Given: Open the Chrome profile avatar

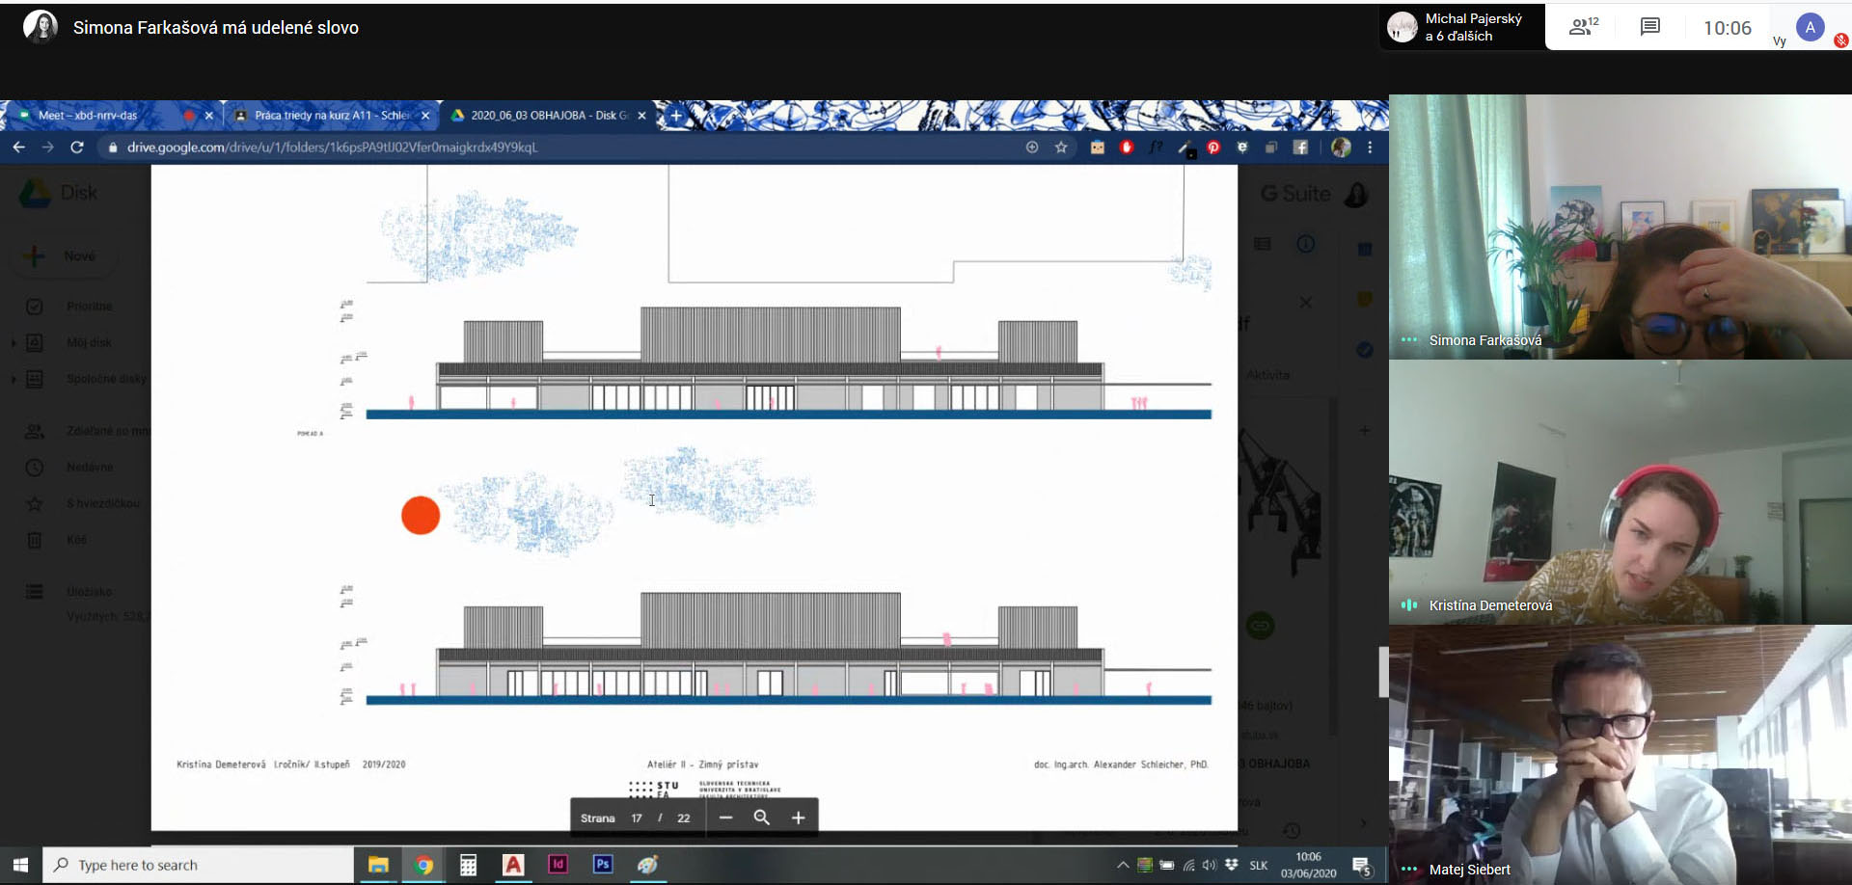Looking at the screenshot, I should point(1341,147).
